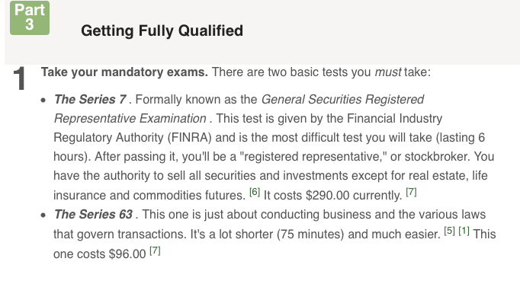Click the (FINRA) abbreviation

[x=189, y=137]
